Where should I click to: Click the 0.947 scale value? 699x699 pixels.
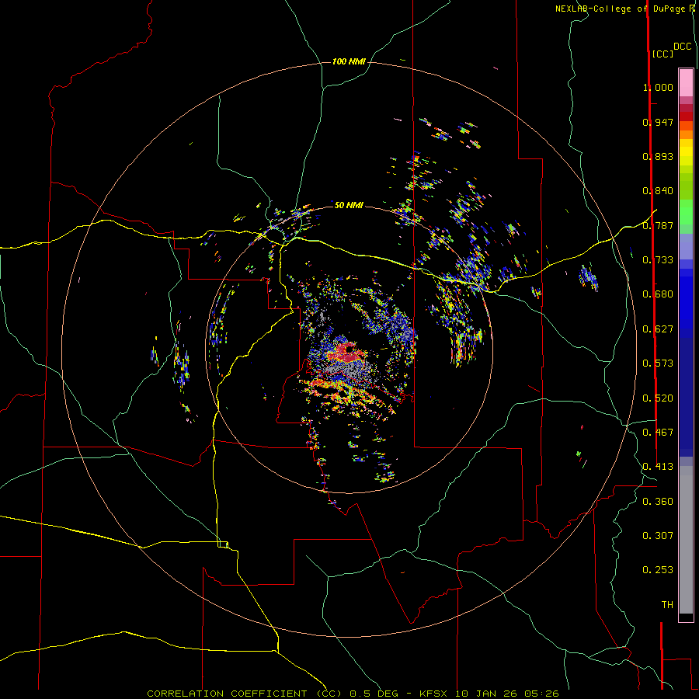pyautogui.click(x=658, y=122)
